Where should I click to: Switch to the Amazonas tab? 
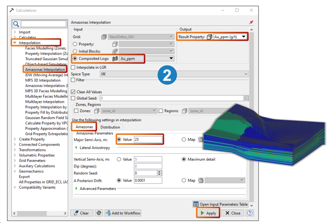click(84, 127)
